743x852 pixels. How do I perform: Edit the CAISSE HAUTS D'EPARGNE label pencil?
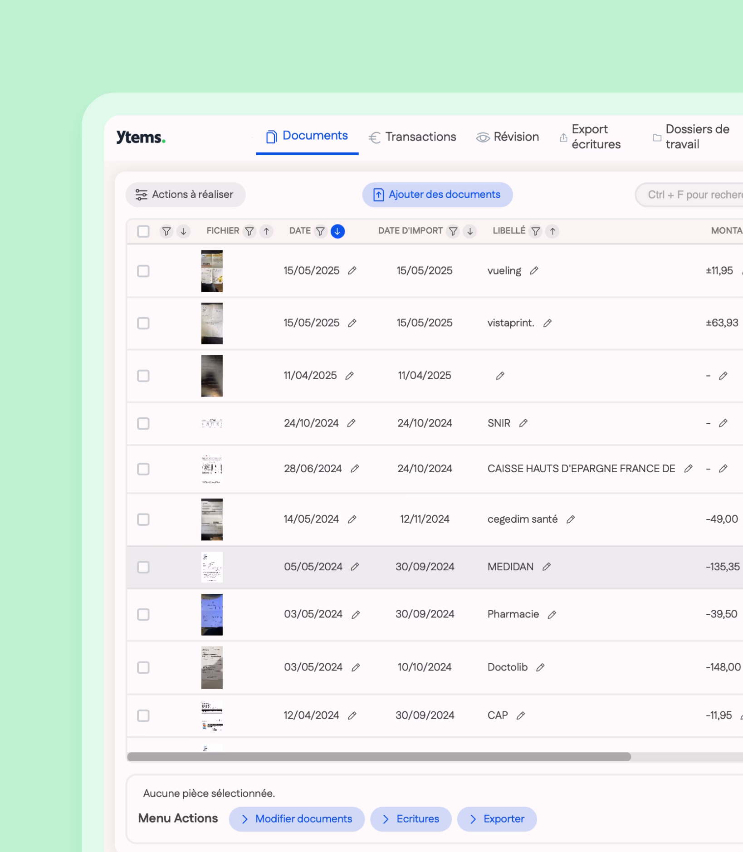pyautogui.click(x=688, y=469)
